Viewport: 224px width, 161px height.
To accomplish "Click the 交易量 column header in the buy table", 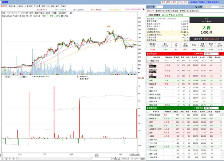I will click(x=209, y=57).
